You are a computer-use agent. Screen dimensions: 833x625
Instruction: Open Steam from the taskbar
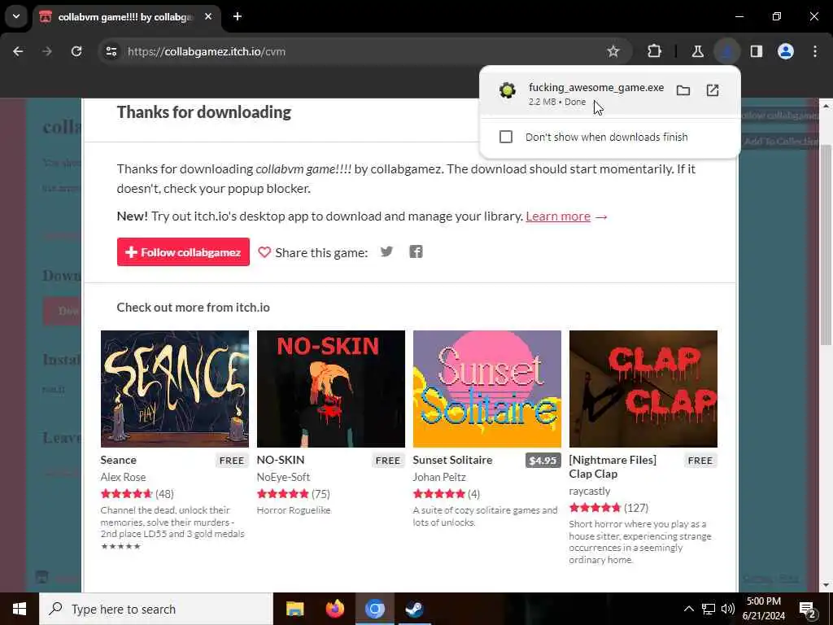coord(414,609)
